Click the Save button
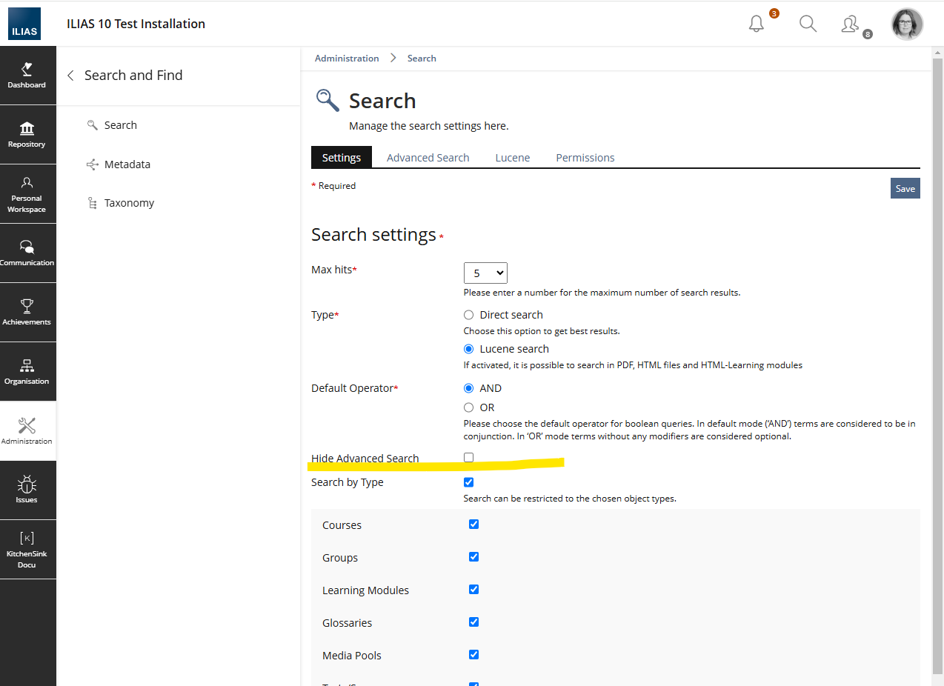944x686 pixels. click(905, 188)
